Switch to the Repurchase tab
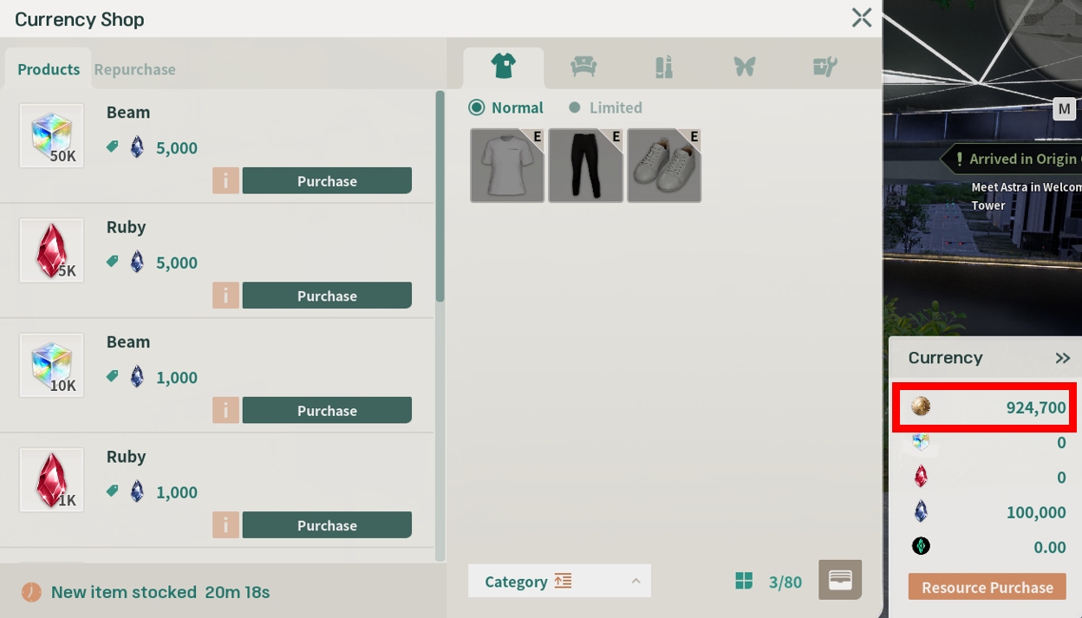 134,69
